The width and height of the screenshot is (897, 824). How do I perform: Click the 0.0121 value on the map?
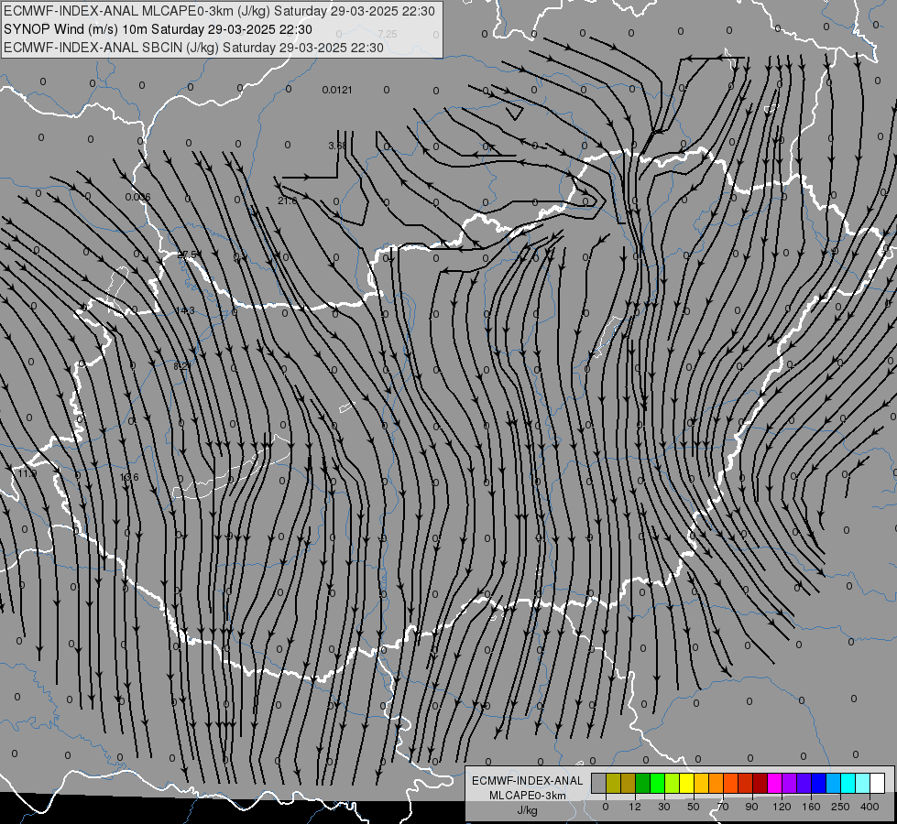tap(337, 90)
